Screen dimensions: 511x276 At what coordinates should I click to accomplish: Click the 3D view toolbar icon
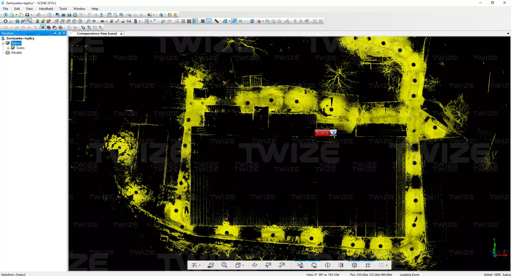[63, 15]
